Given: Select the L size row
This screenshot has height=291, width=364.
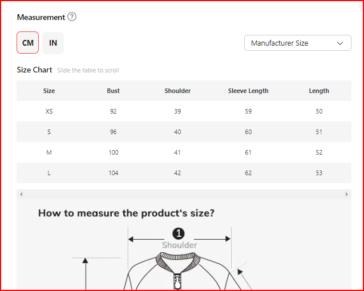Looking at the screenshot, I should click(49, 173).
